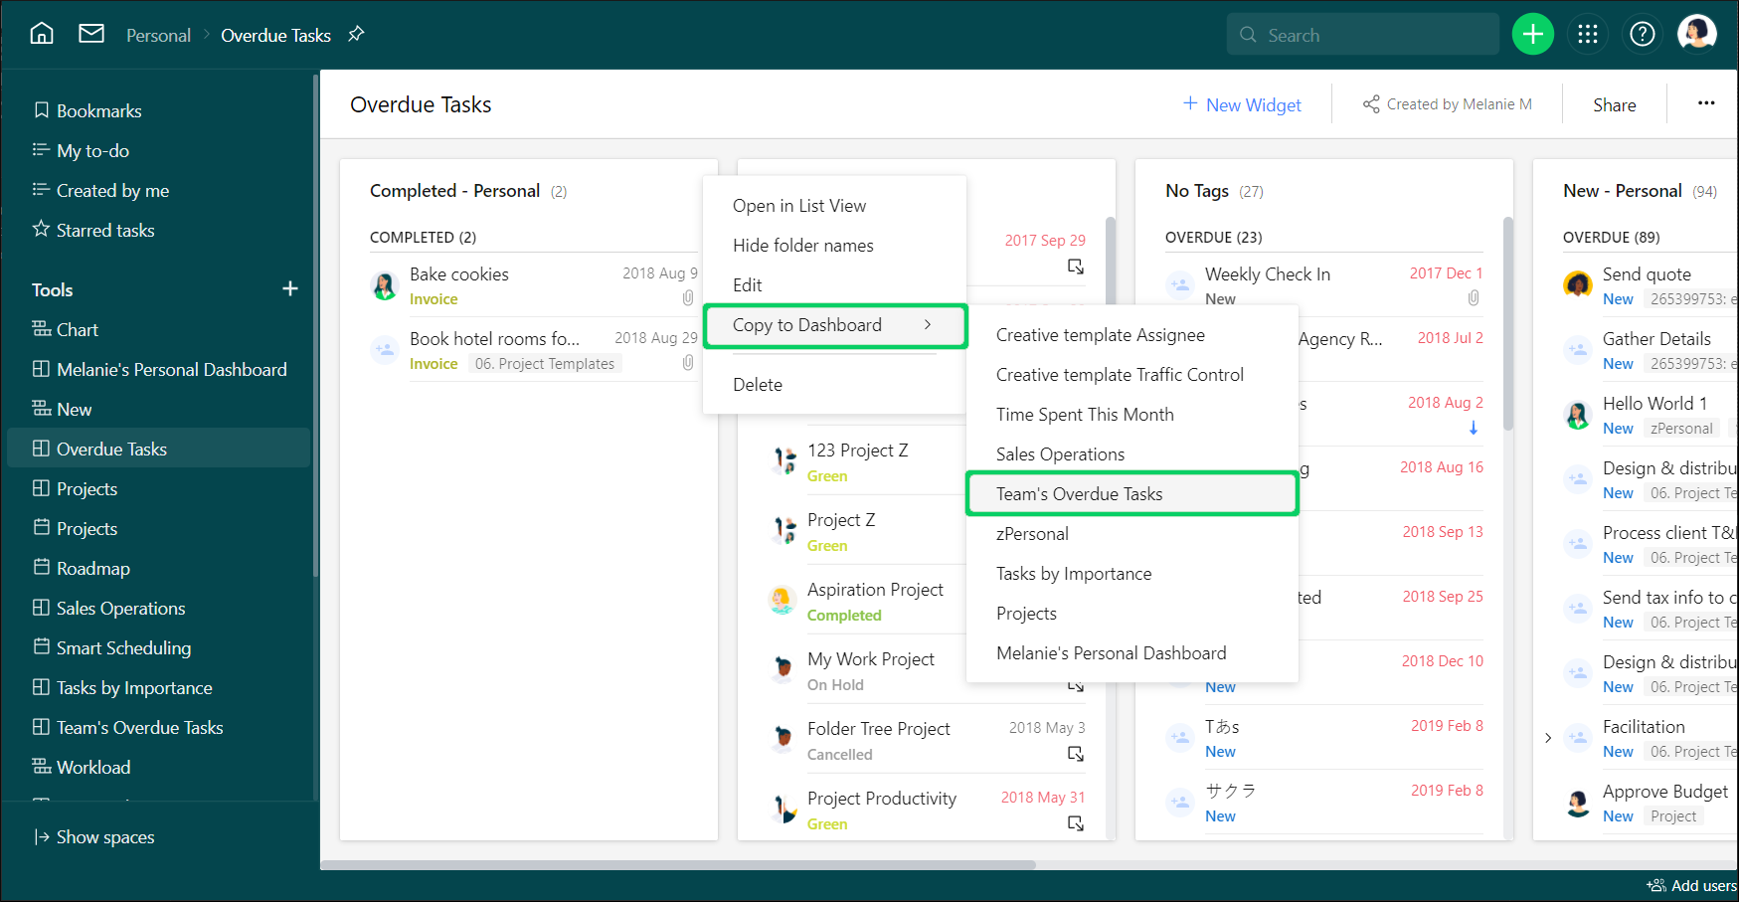Screen dimensions: 1739x902
Task: Expand the Facilitation task chevron
Action: (x=1548, y=738)
